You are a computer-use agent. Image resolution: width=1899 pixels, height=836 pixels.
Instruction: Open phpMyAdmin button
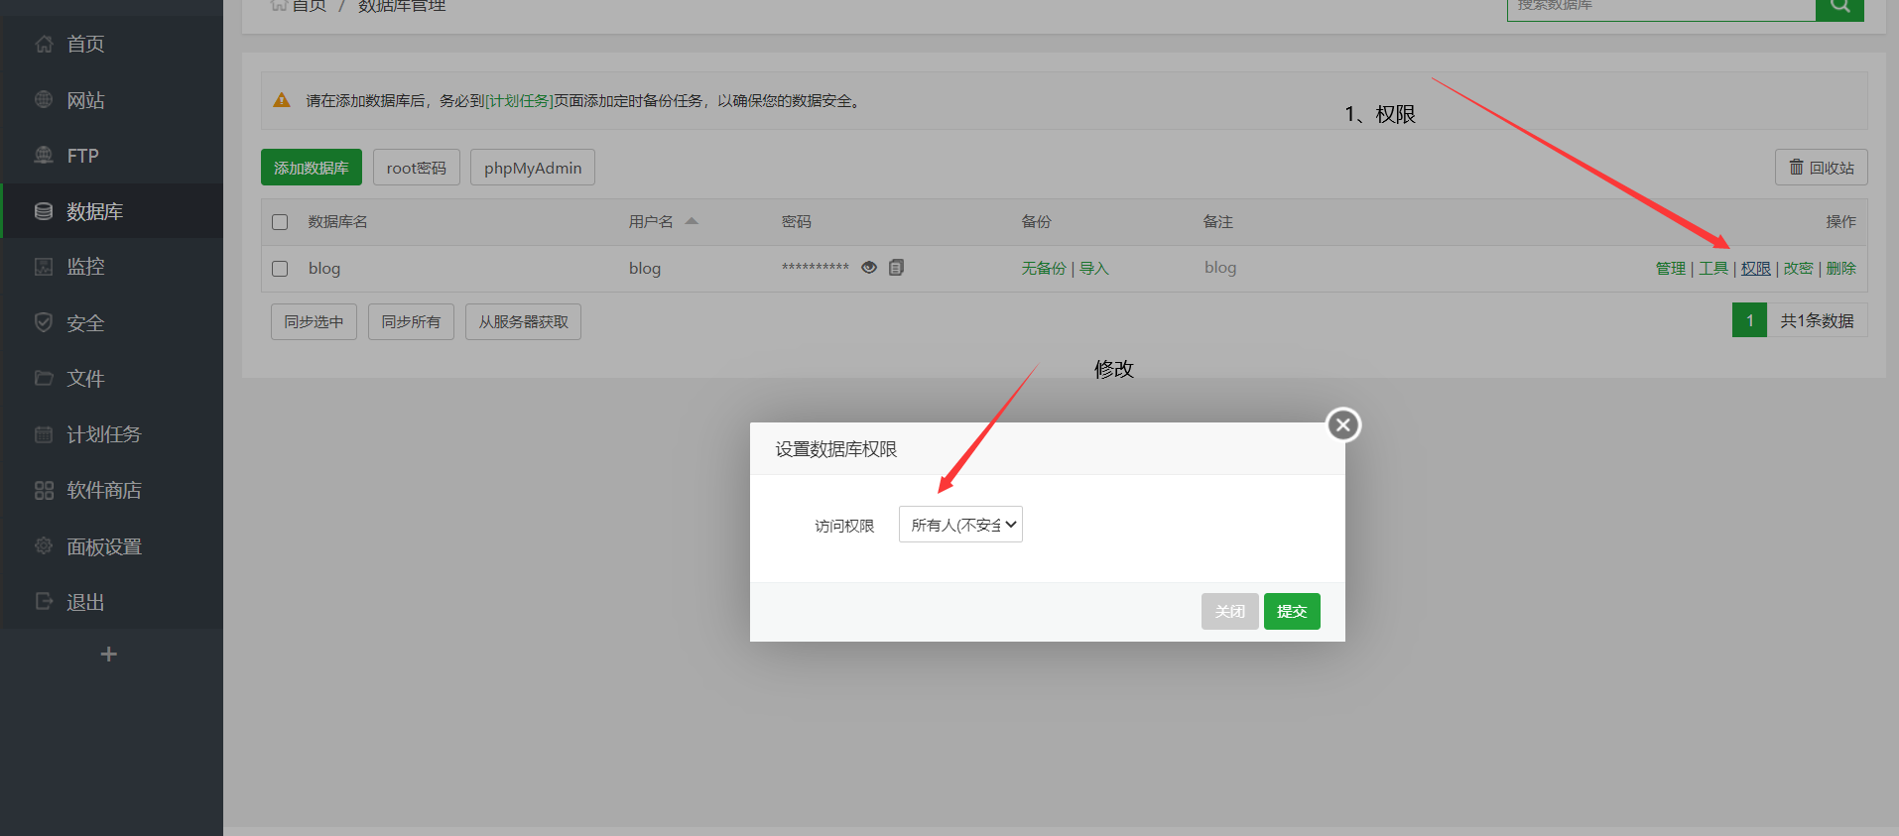click(533, 168)
